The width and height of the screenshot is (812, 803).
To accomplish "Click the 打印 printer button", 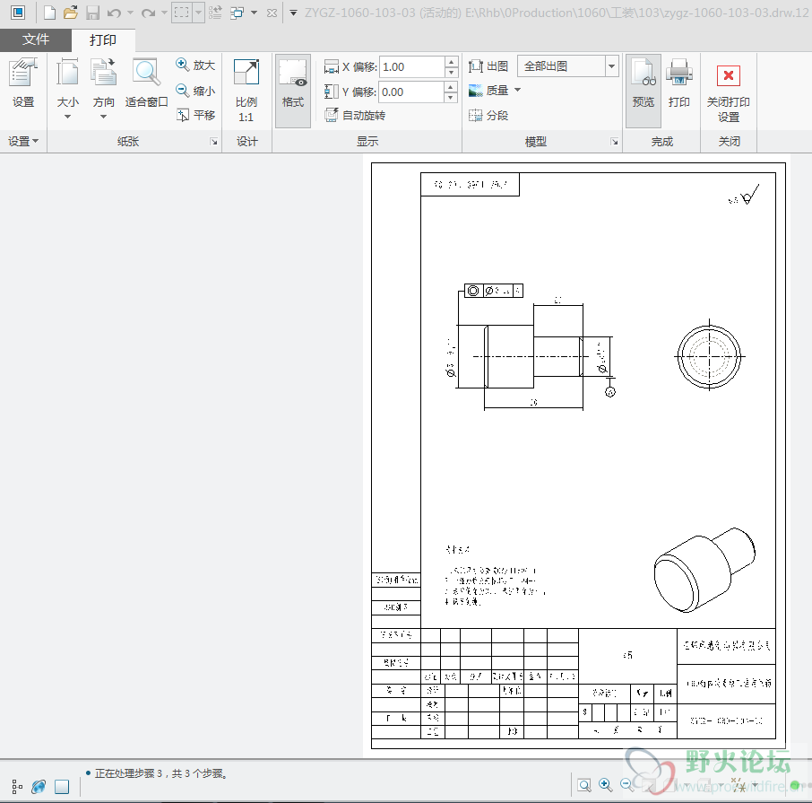I will [679, 83].
